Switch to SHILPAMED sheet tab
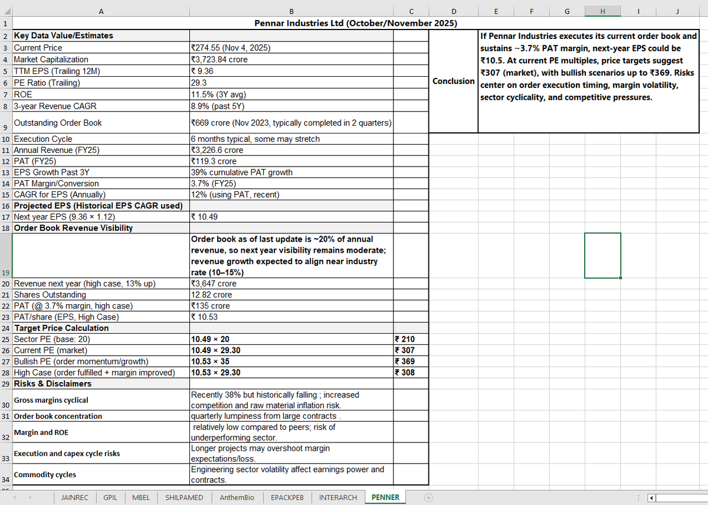This screenshot has height=505, width=708. 184,497
